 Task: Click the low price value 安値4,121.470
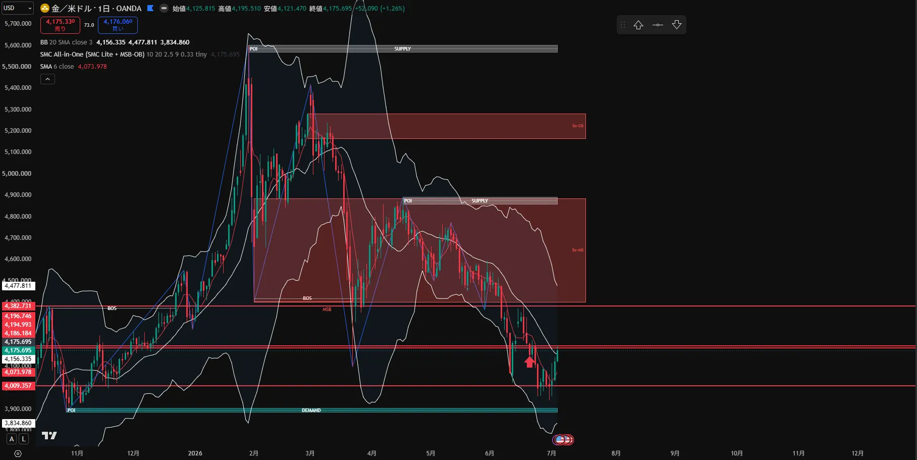[285, 9]
